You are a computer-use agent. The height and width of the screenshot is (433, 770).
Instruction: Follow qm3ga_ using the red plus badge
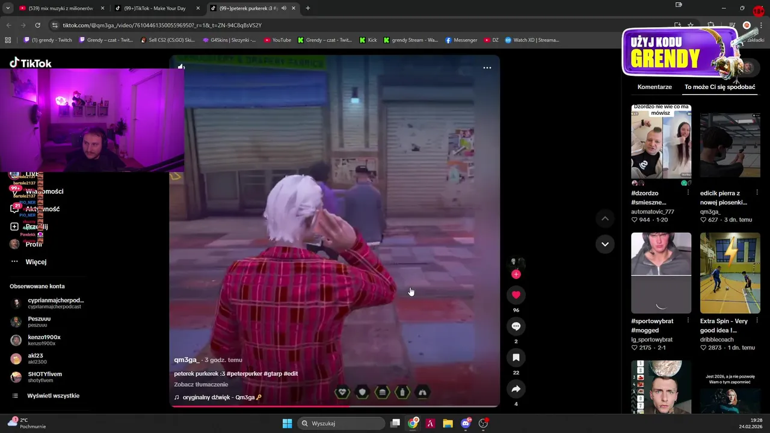pos(516,274)
